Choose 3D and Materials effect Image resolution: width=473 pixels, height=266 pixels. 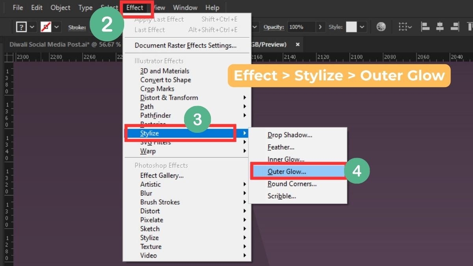point(164,71)
